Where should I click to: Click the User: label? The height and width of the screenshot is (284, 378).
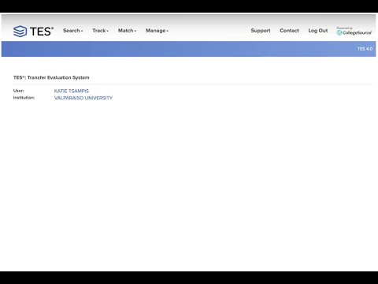(18, 91)
